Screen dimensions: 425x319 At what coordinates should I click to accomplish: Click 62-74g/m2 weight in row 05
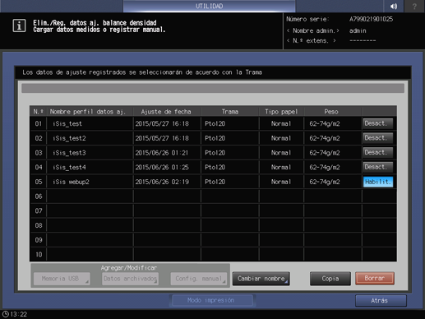[x=325, y=182]
